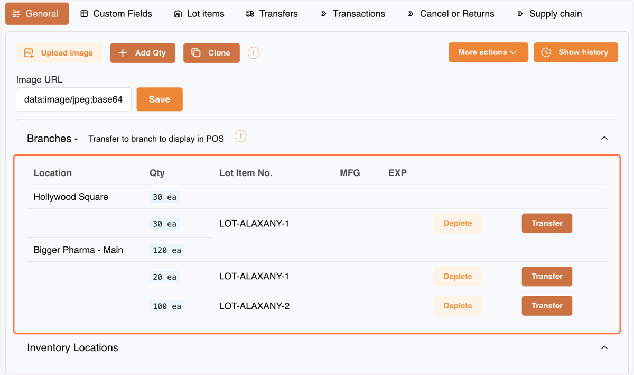Click the Show history button
Viewport: 634px width, 375px height.
[576, 52]
